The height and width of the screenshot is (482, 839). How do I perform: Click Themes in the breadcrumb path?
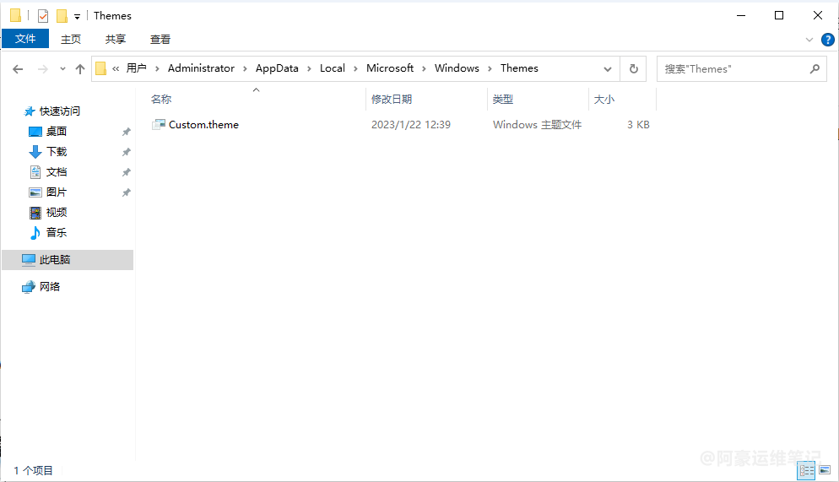point(519,68)
